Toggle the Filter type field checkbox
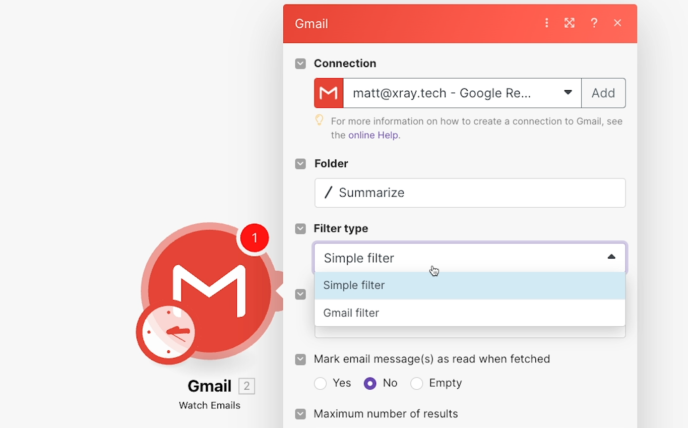The height and width of the screenshot is (428, 688). point(300,229)
